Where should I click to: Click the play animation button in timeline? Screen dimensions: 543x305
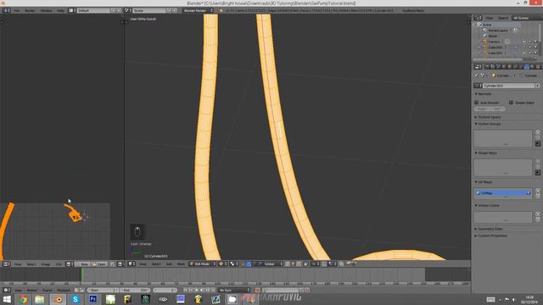coord(202,290)
